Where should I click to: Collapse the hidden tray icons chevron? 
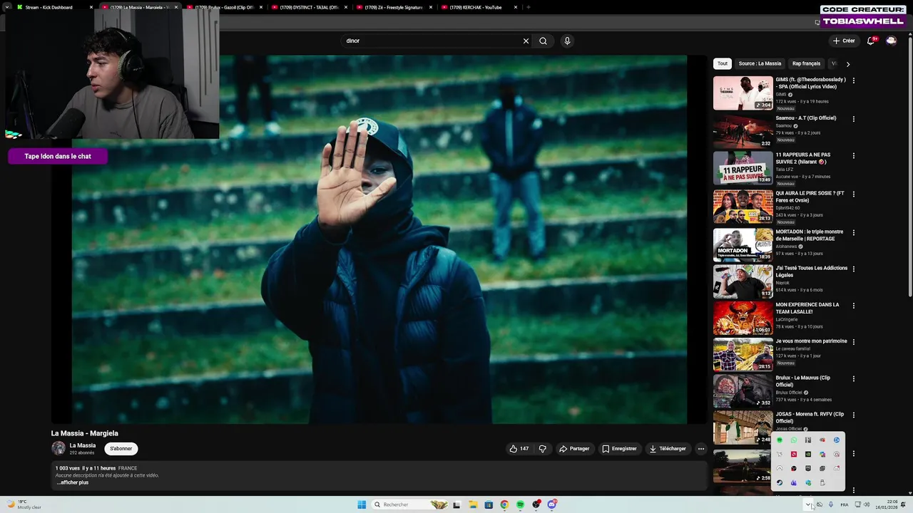(808, 504)
